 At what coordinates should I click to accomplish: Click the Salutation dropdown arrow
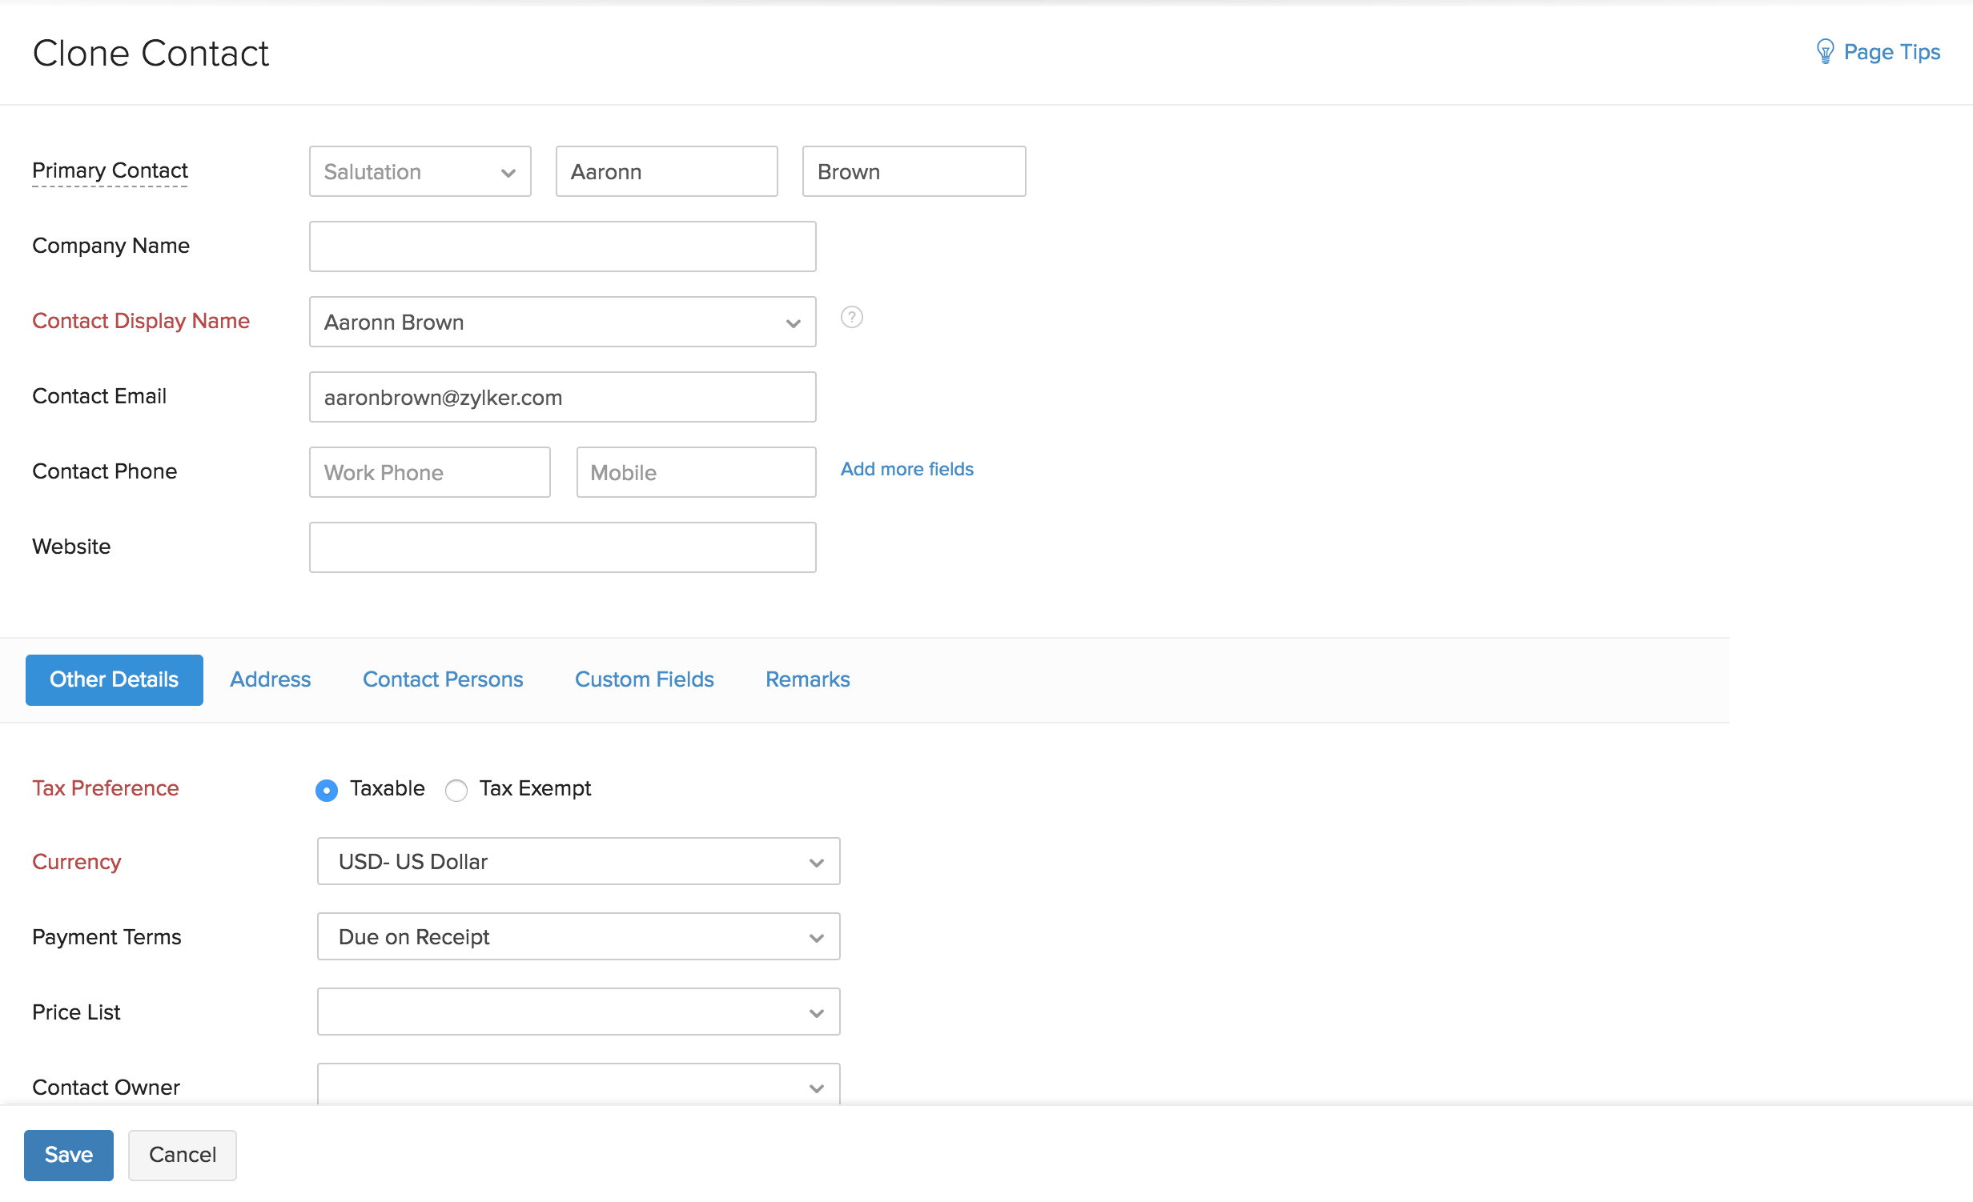tap(508, 172)
